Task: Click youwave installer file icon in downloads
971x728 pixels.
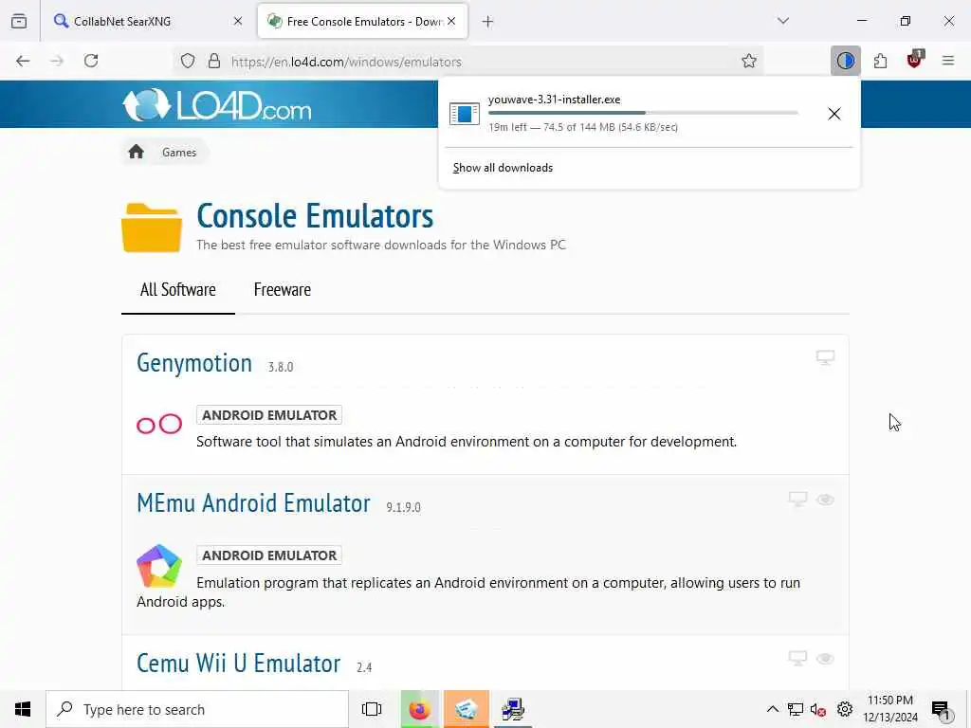Action: tap(465, 114)
